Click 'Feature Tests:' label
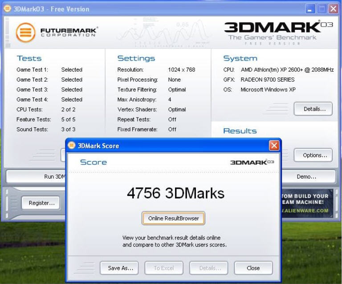 click(34, 119)
